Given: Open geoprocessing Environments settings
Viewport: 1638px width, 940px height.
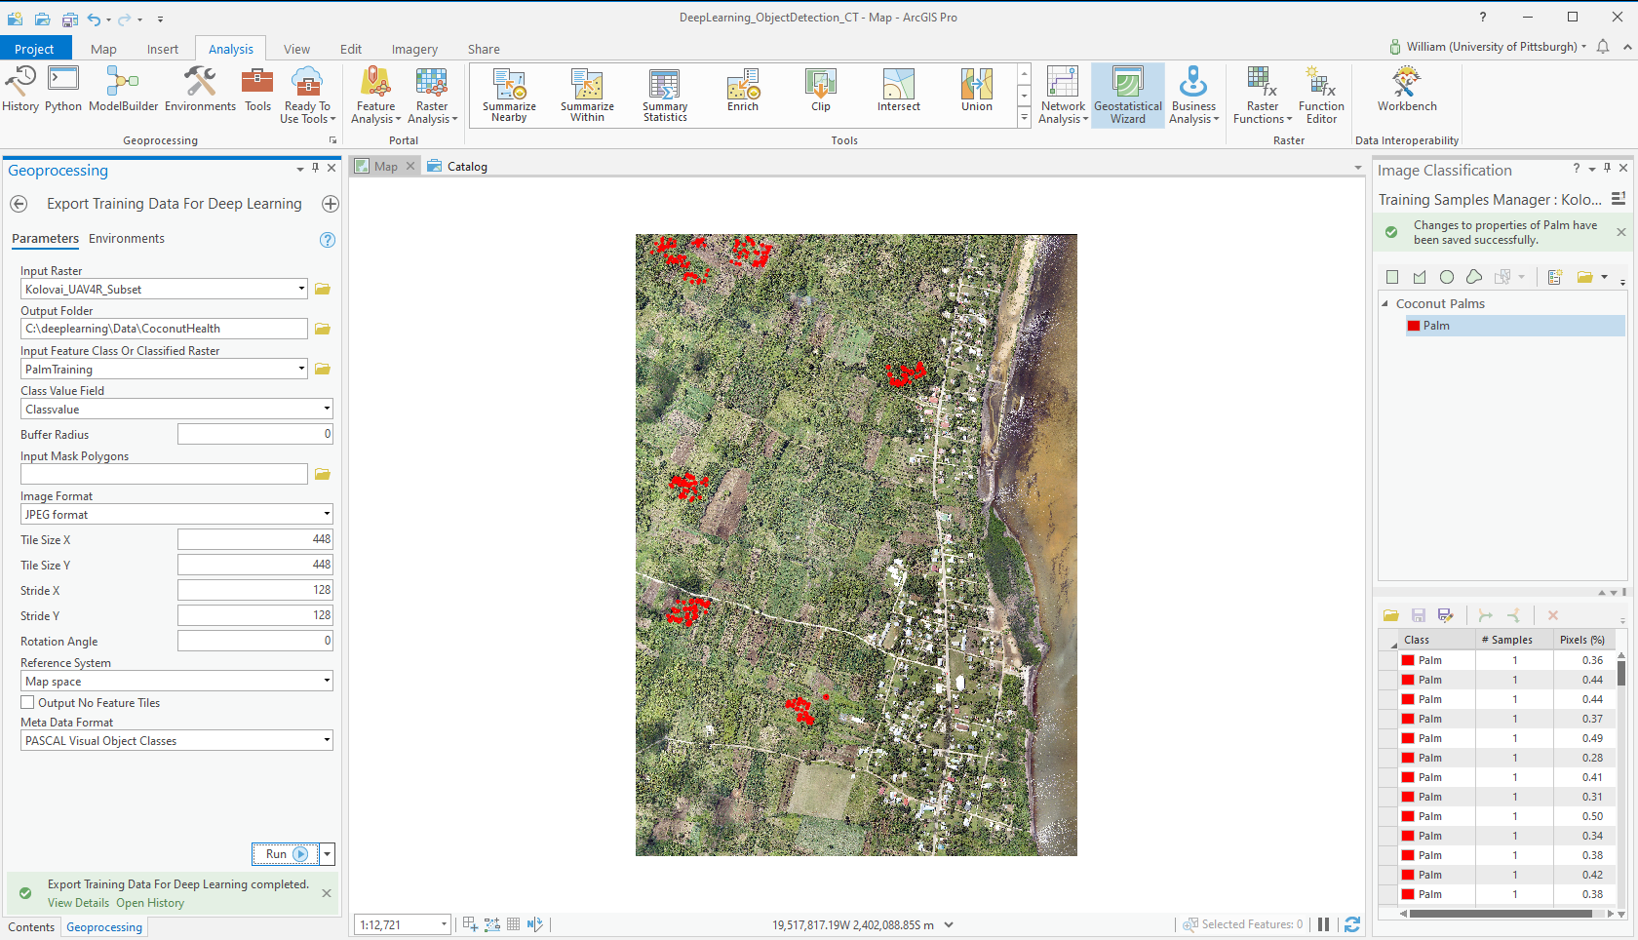Looking at the screenshot, I should (200, 90).
